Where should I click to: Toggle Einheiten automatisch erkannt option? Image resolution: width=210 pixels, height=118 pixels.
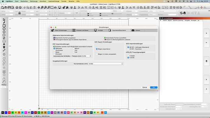pos(54,47)
